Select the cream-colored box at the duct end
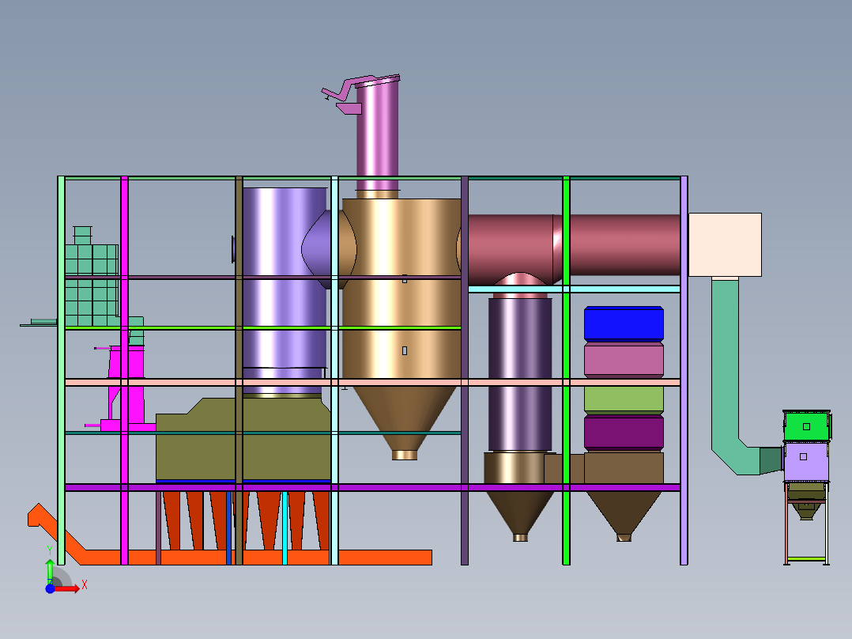The height and width of the screenshot is (639, 852). click(x=725, y=244)
